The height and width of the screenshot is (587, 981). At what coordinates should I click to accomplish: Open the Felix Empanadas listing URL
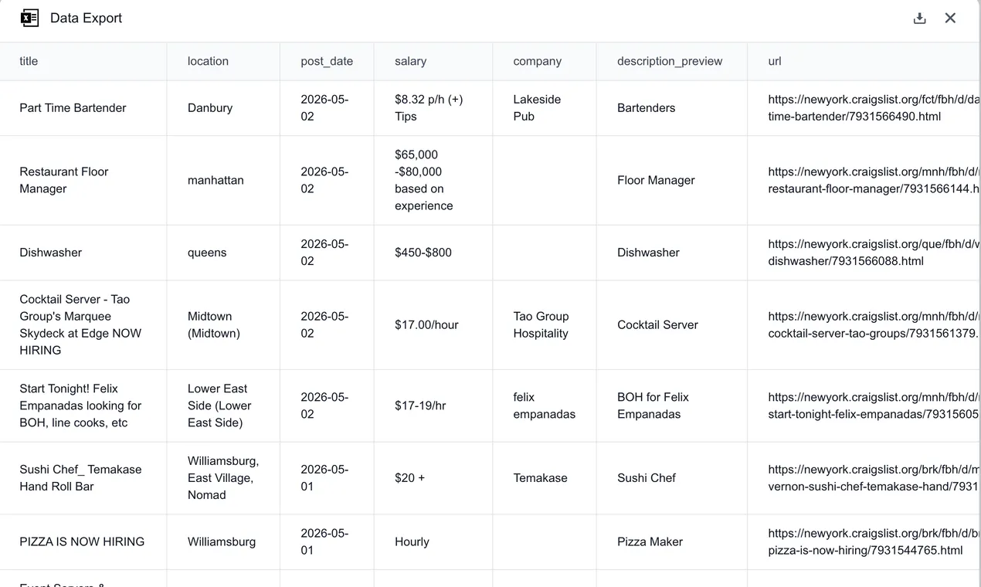874,405
